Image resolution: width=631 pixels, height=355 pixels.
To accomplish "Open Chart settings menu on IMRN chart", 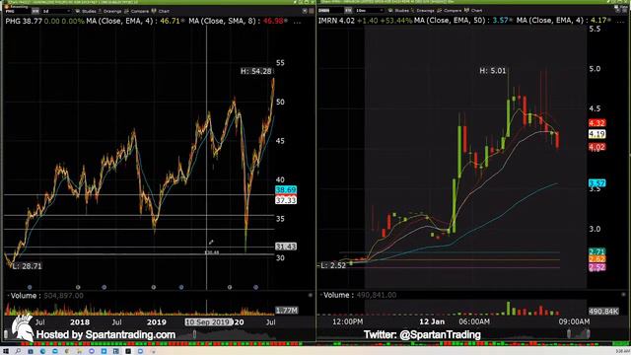I will 473,11.
